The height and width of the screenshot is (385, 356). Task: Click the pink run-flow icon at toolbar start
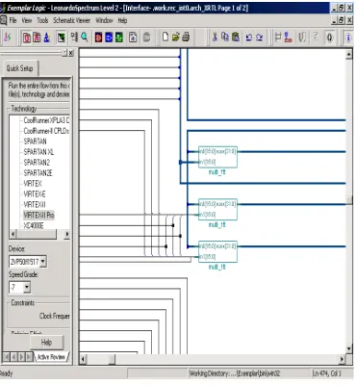(7, 38)
